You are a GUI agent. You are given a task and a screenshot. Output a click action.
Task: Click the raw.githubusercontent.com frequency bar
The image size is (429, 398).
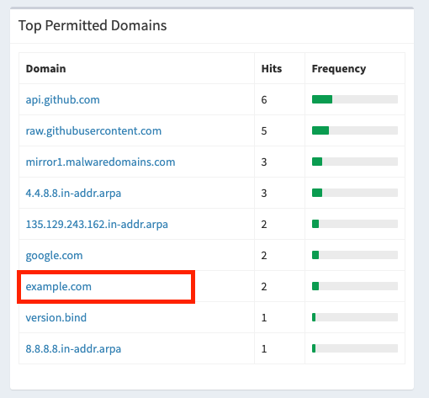(x=355, y=130)
